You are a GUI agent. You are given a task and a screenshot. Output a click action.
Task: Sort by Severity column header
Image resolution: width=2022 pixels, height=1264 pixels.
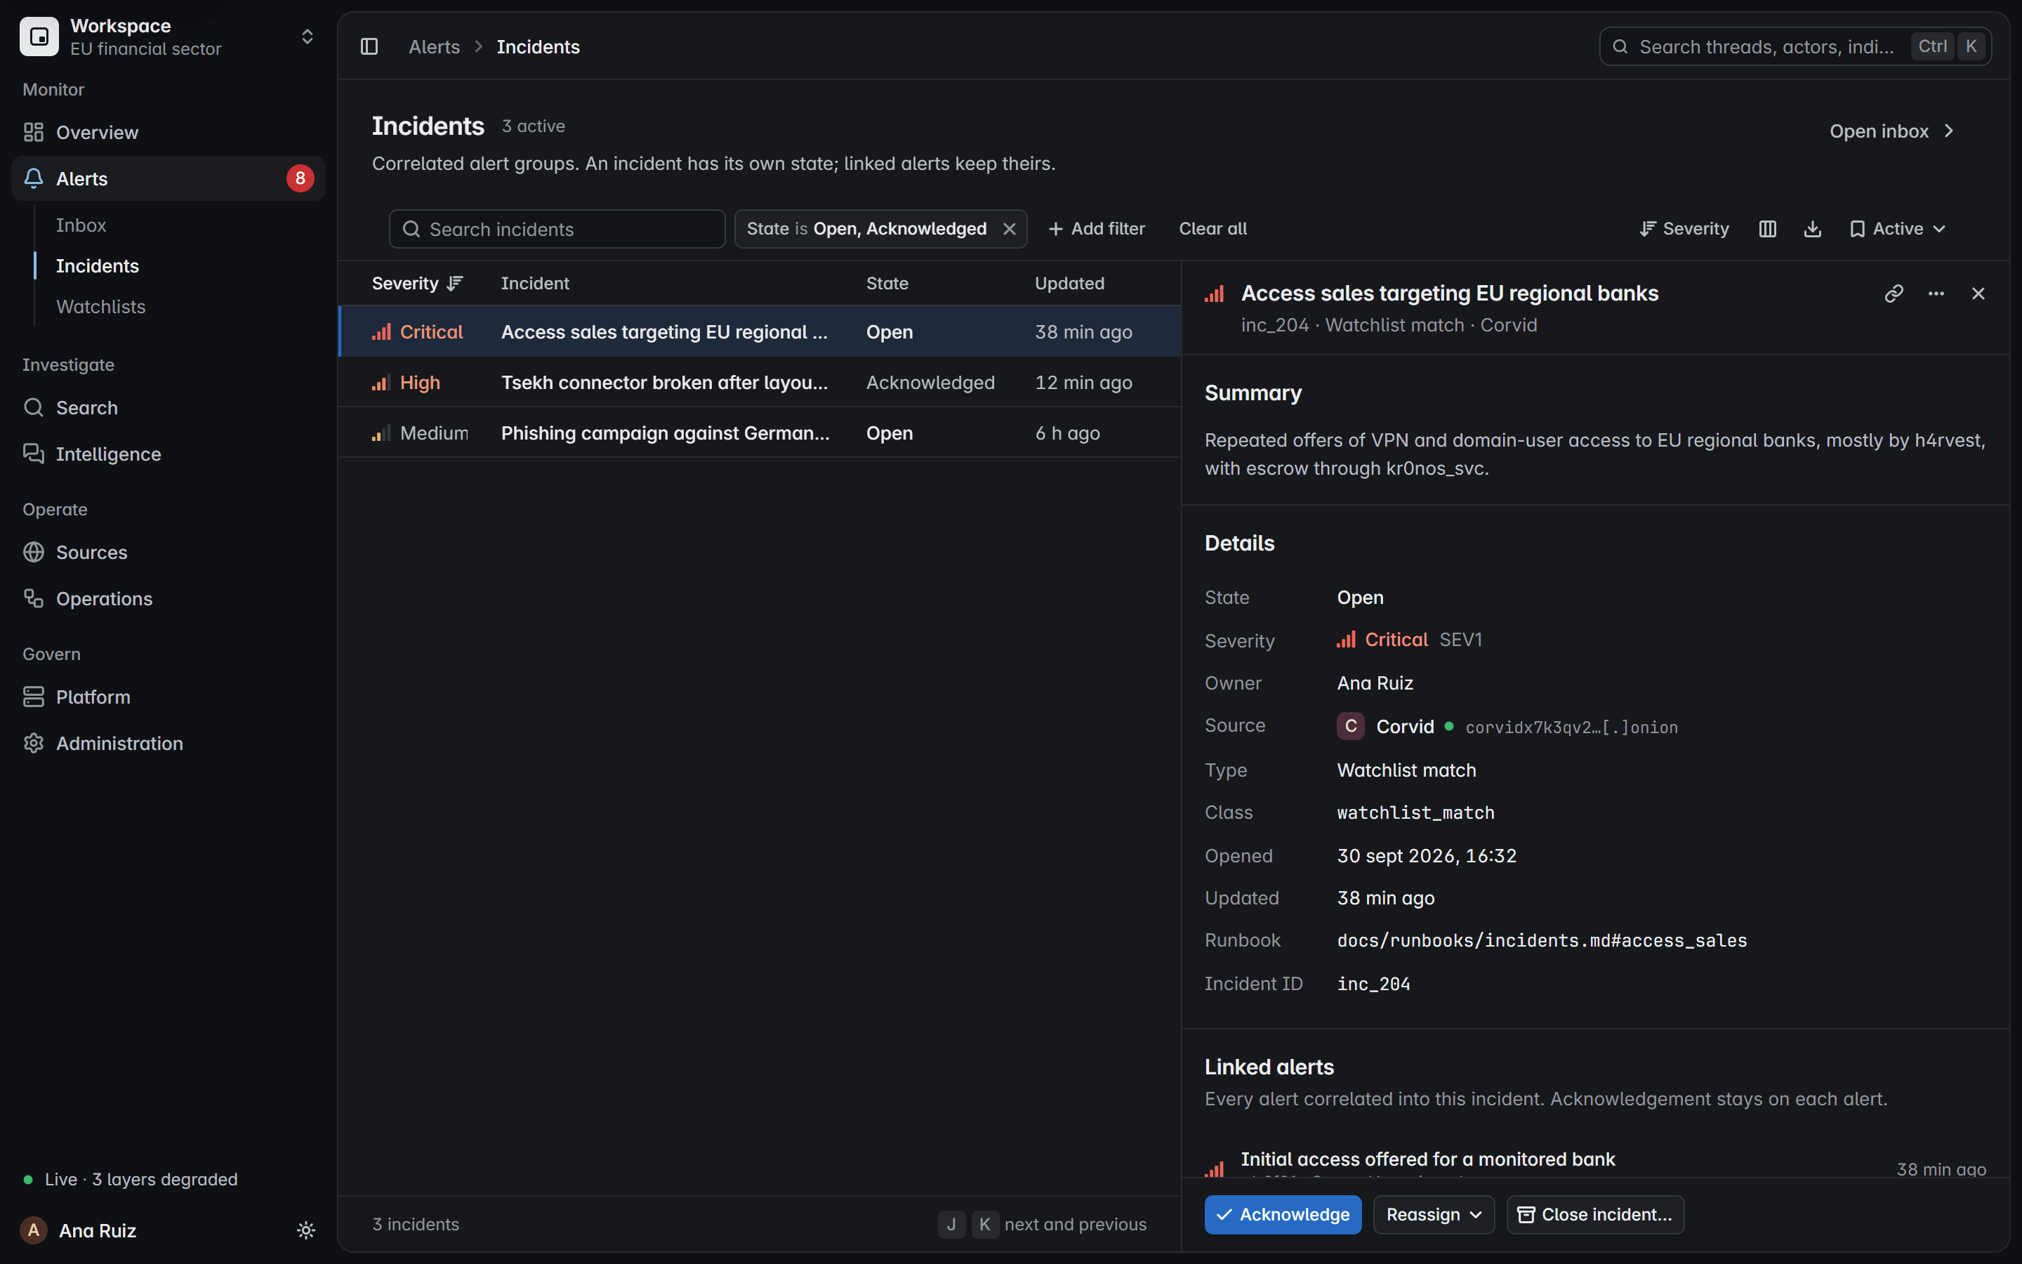tap(417, 284)
